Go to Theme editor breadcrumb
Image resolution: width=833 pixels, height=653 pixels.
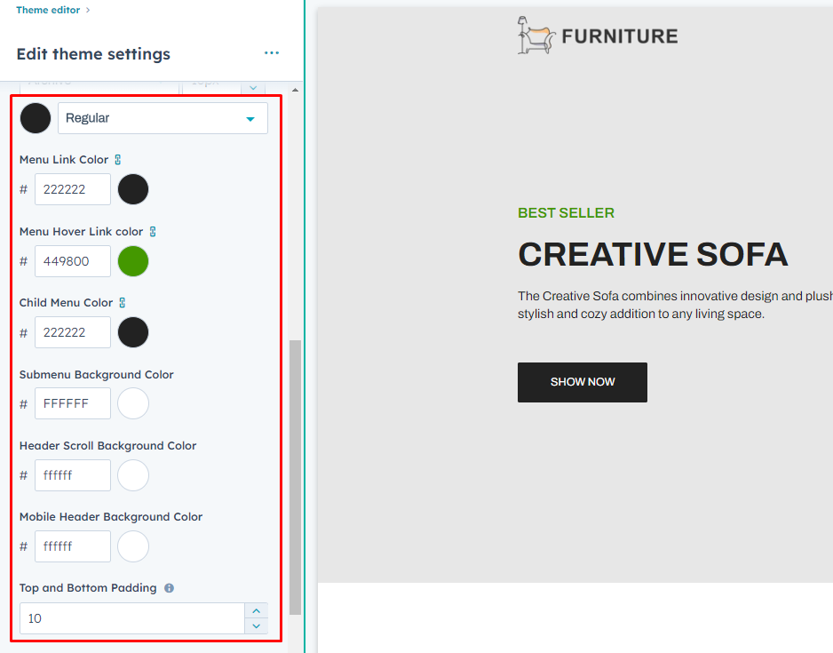[x=48, y=11]
